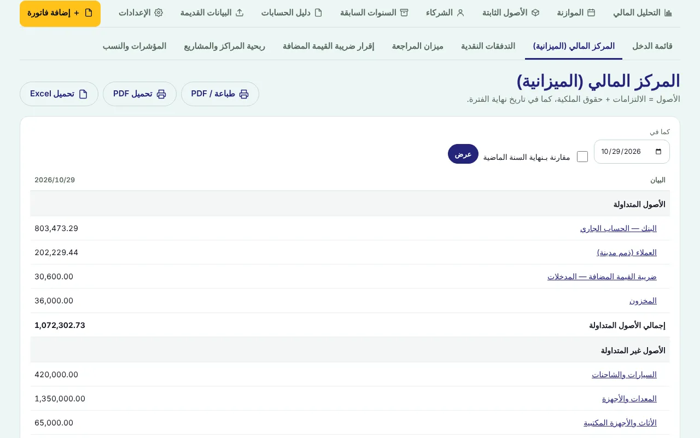Open ضريبة القيمة المضافة — المدخلات link

[x=602, y=276]
